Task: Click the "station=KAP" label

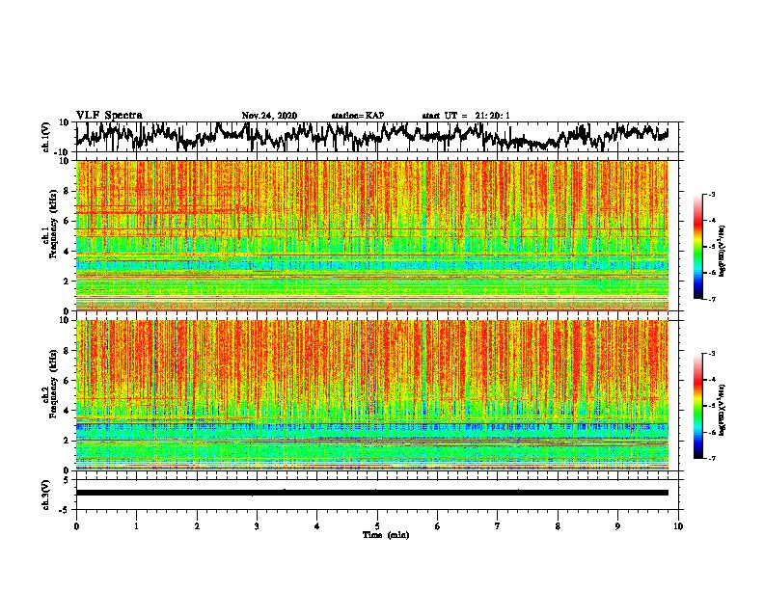Action: pos(358,116)
